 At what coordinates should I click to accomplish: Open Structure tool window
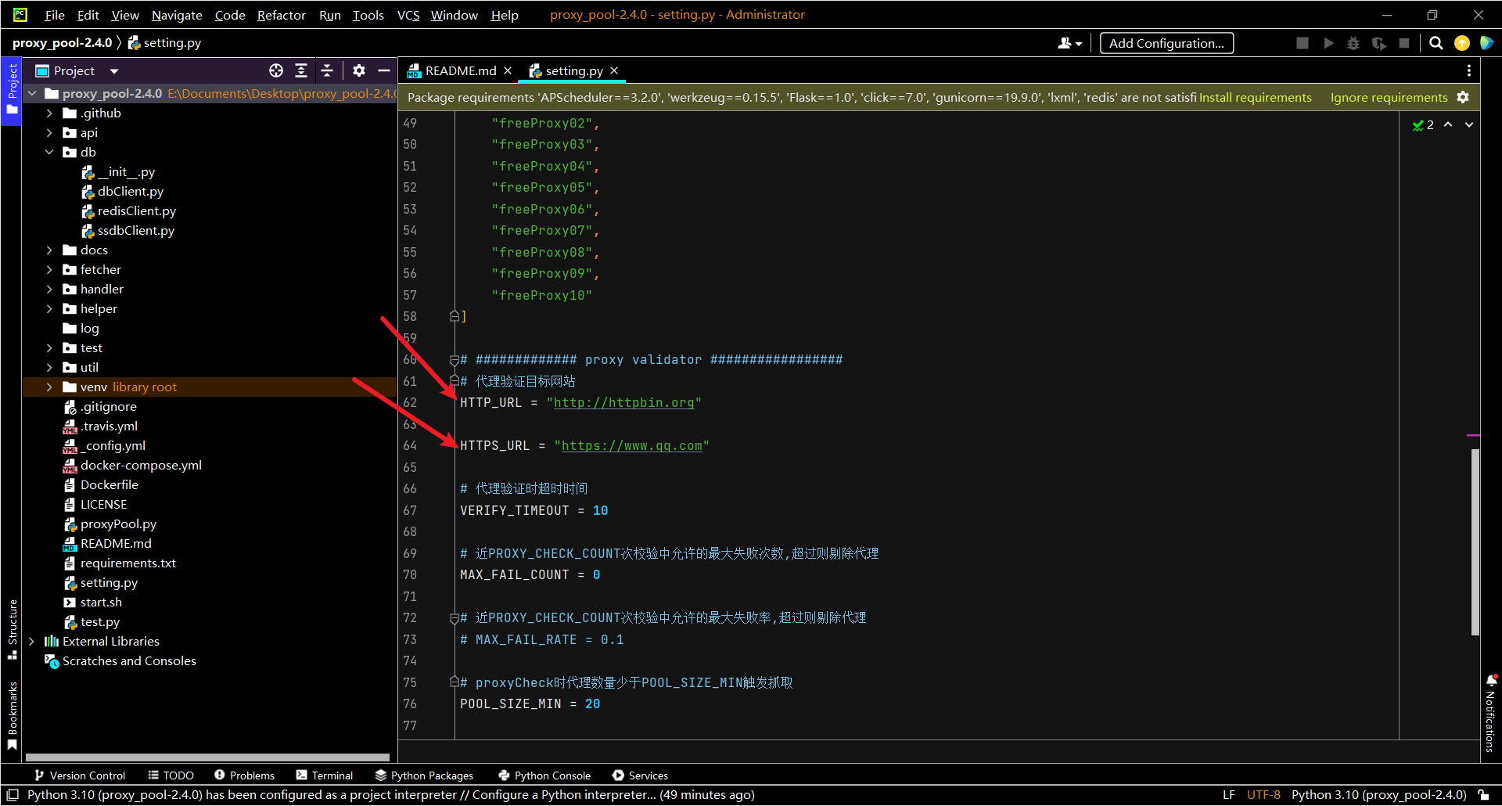click(x=12, y=630)
